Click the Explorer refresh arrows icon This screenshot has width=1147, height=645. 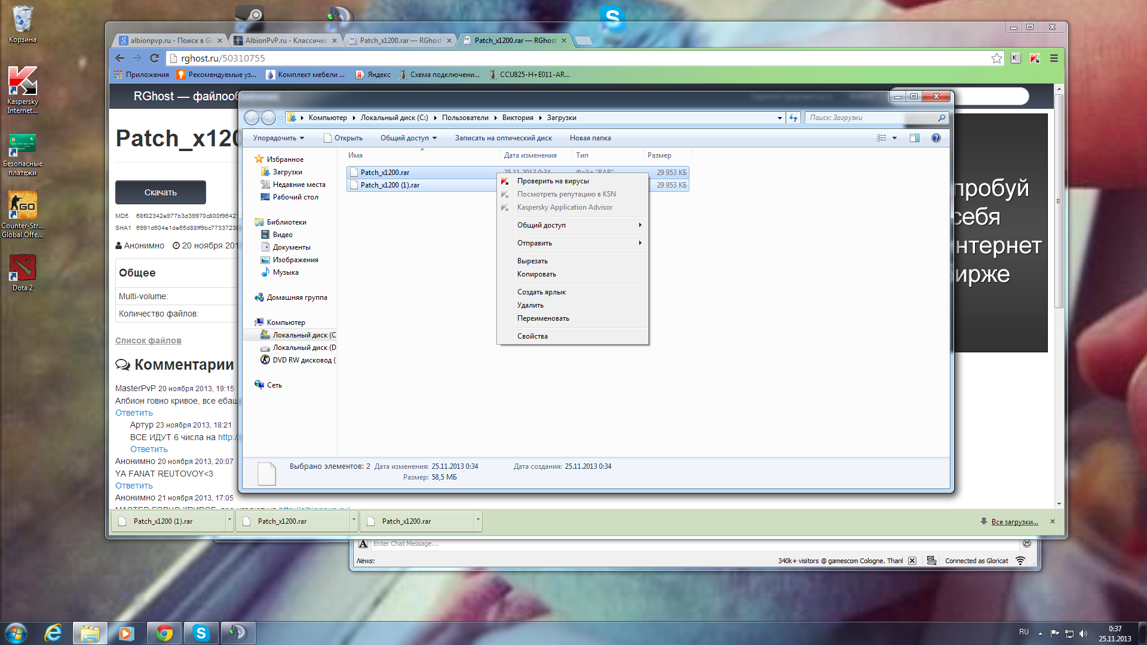tap(793, 118)
